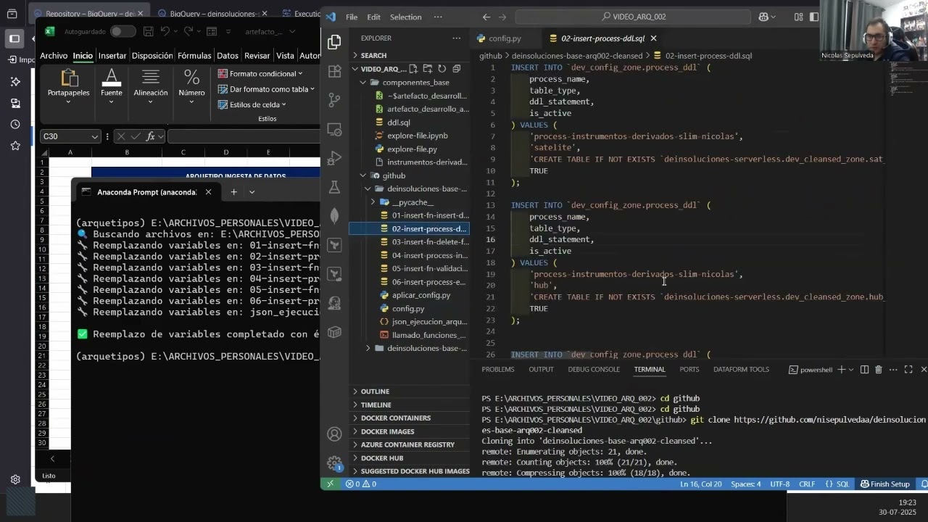
Task: Switch to the DEBUG CONSOLE tab
Action: click(x=594, y=370)
